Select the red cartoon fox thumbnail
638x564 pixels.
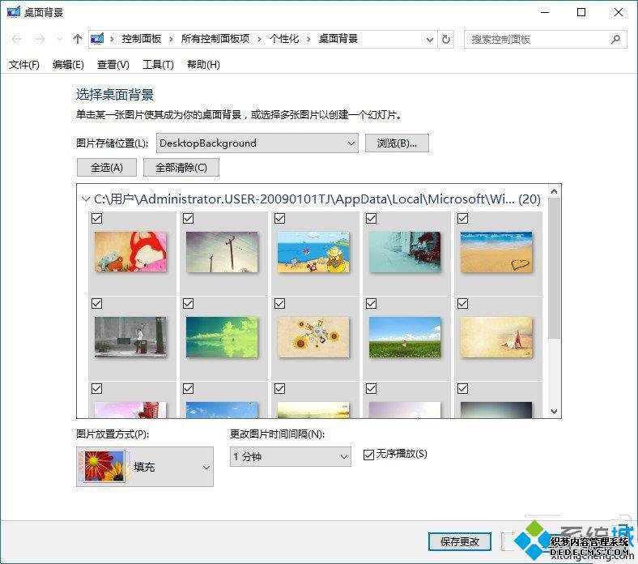coord(130,252)
